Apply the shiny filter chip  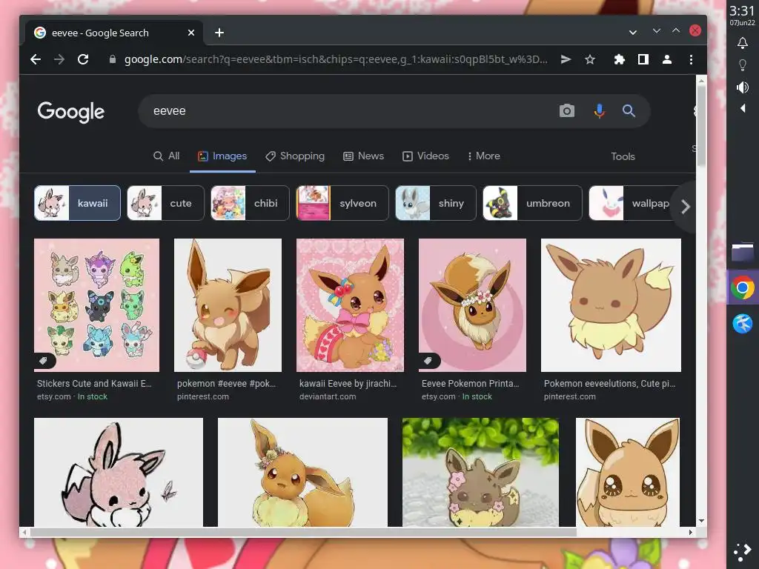(x=436, y=203)
